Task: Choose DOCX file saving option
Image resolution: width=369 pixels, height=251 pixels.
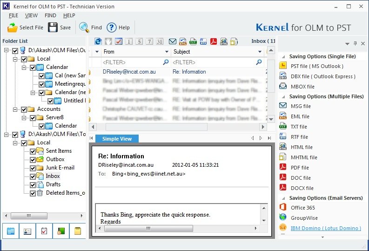Action: pos(296,188)
